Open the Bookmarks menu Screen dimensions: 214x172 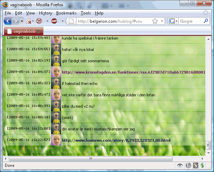66,13
